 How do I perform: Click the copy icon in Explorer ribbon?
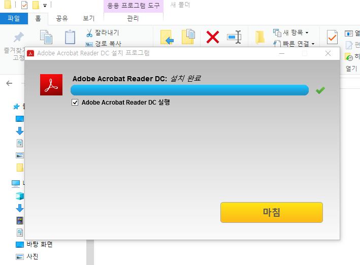click(x=46, y=37)
